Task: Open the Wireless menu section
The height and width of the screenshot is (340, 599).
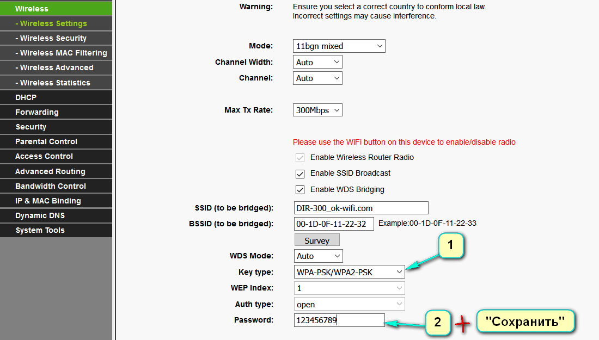Action: pyautogui.click(x=56, y=8)
